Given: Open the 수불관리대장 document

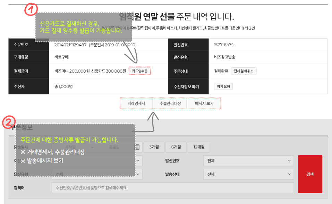Looking at the screenshot, I should point(170,103).
